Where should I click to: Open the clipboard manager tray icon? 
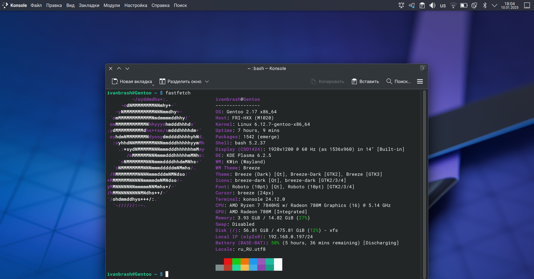[422, 5]
